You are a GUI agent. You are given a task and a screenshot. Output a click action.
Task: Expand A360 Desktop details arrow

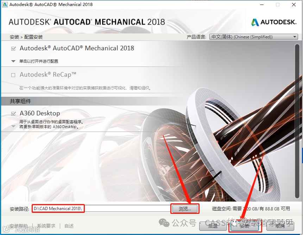(x=13, y=126)
